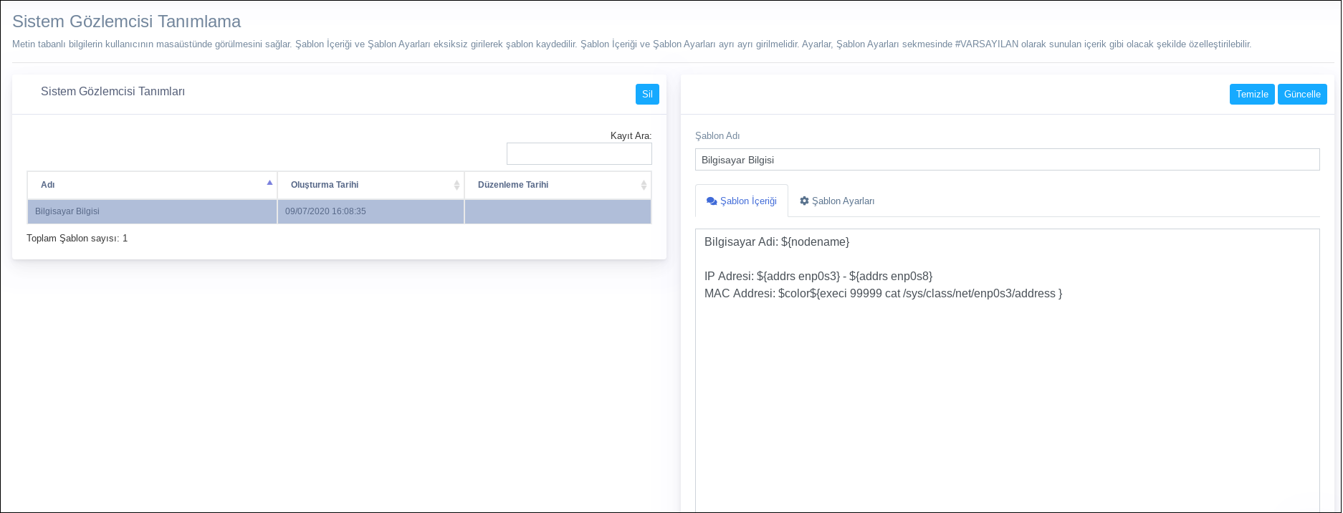Click the chat bubble icon beside Şablon İçeriği
The image size is (1343, 513).
pos(711,201)
